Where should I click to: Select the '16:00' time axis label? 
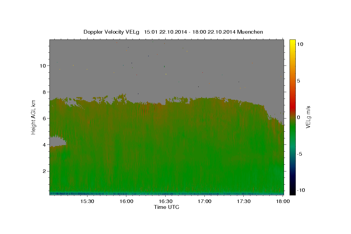[126, 201]
